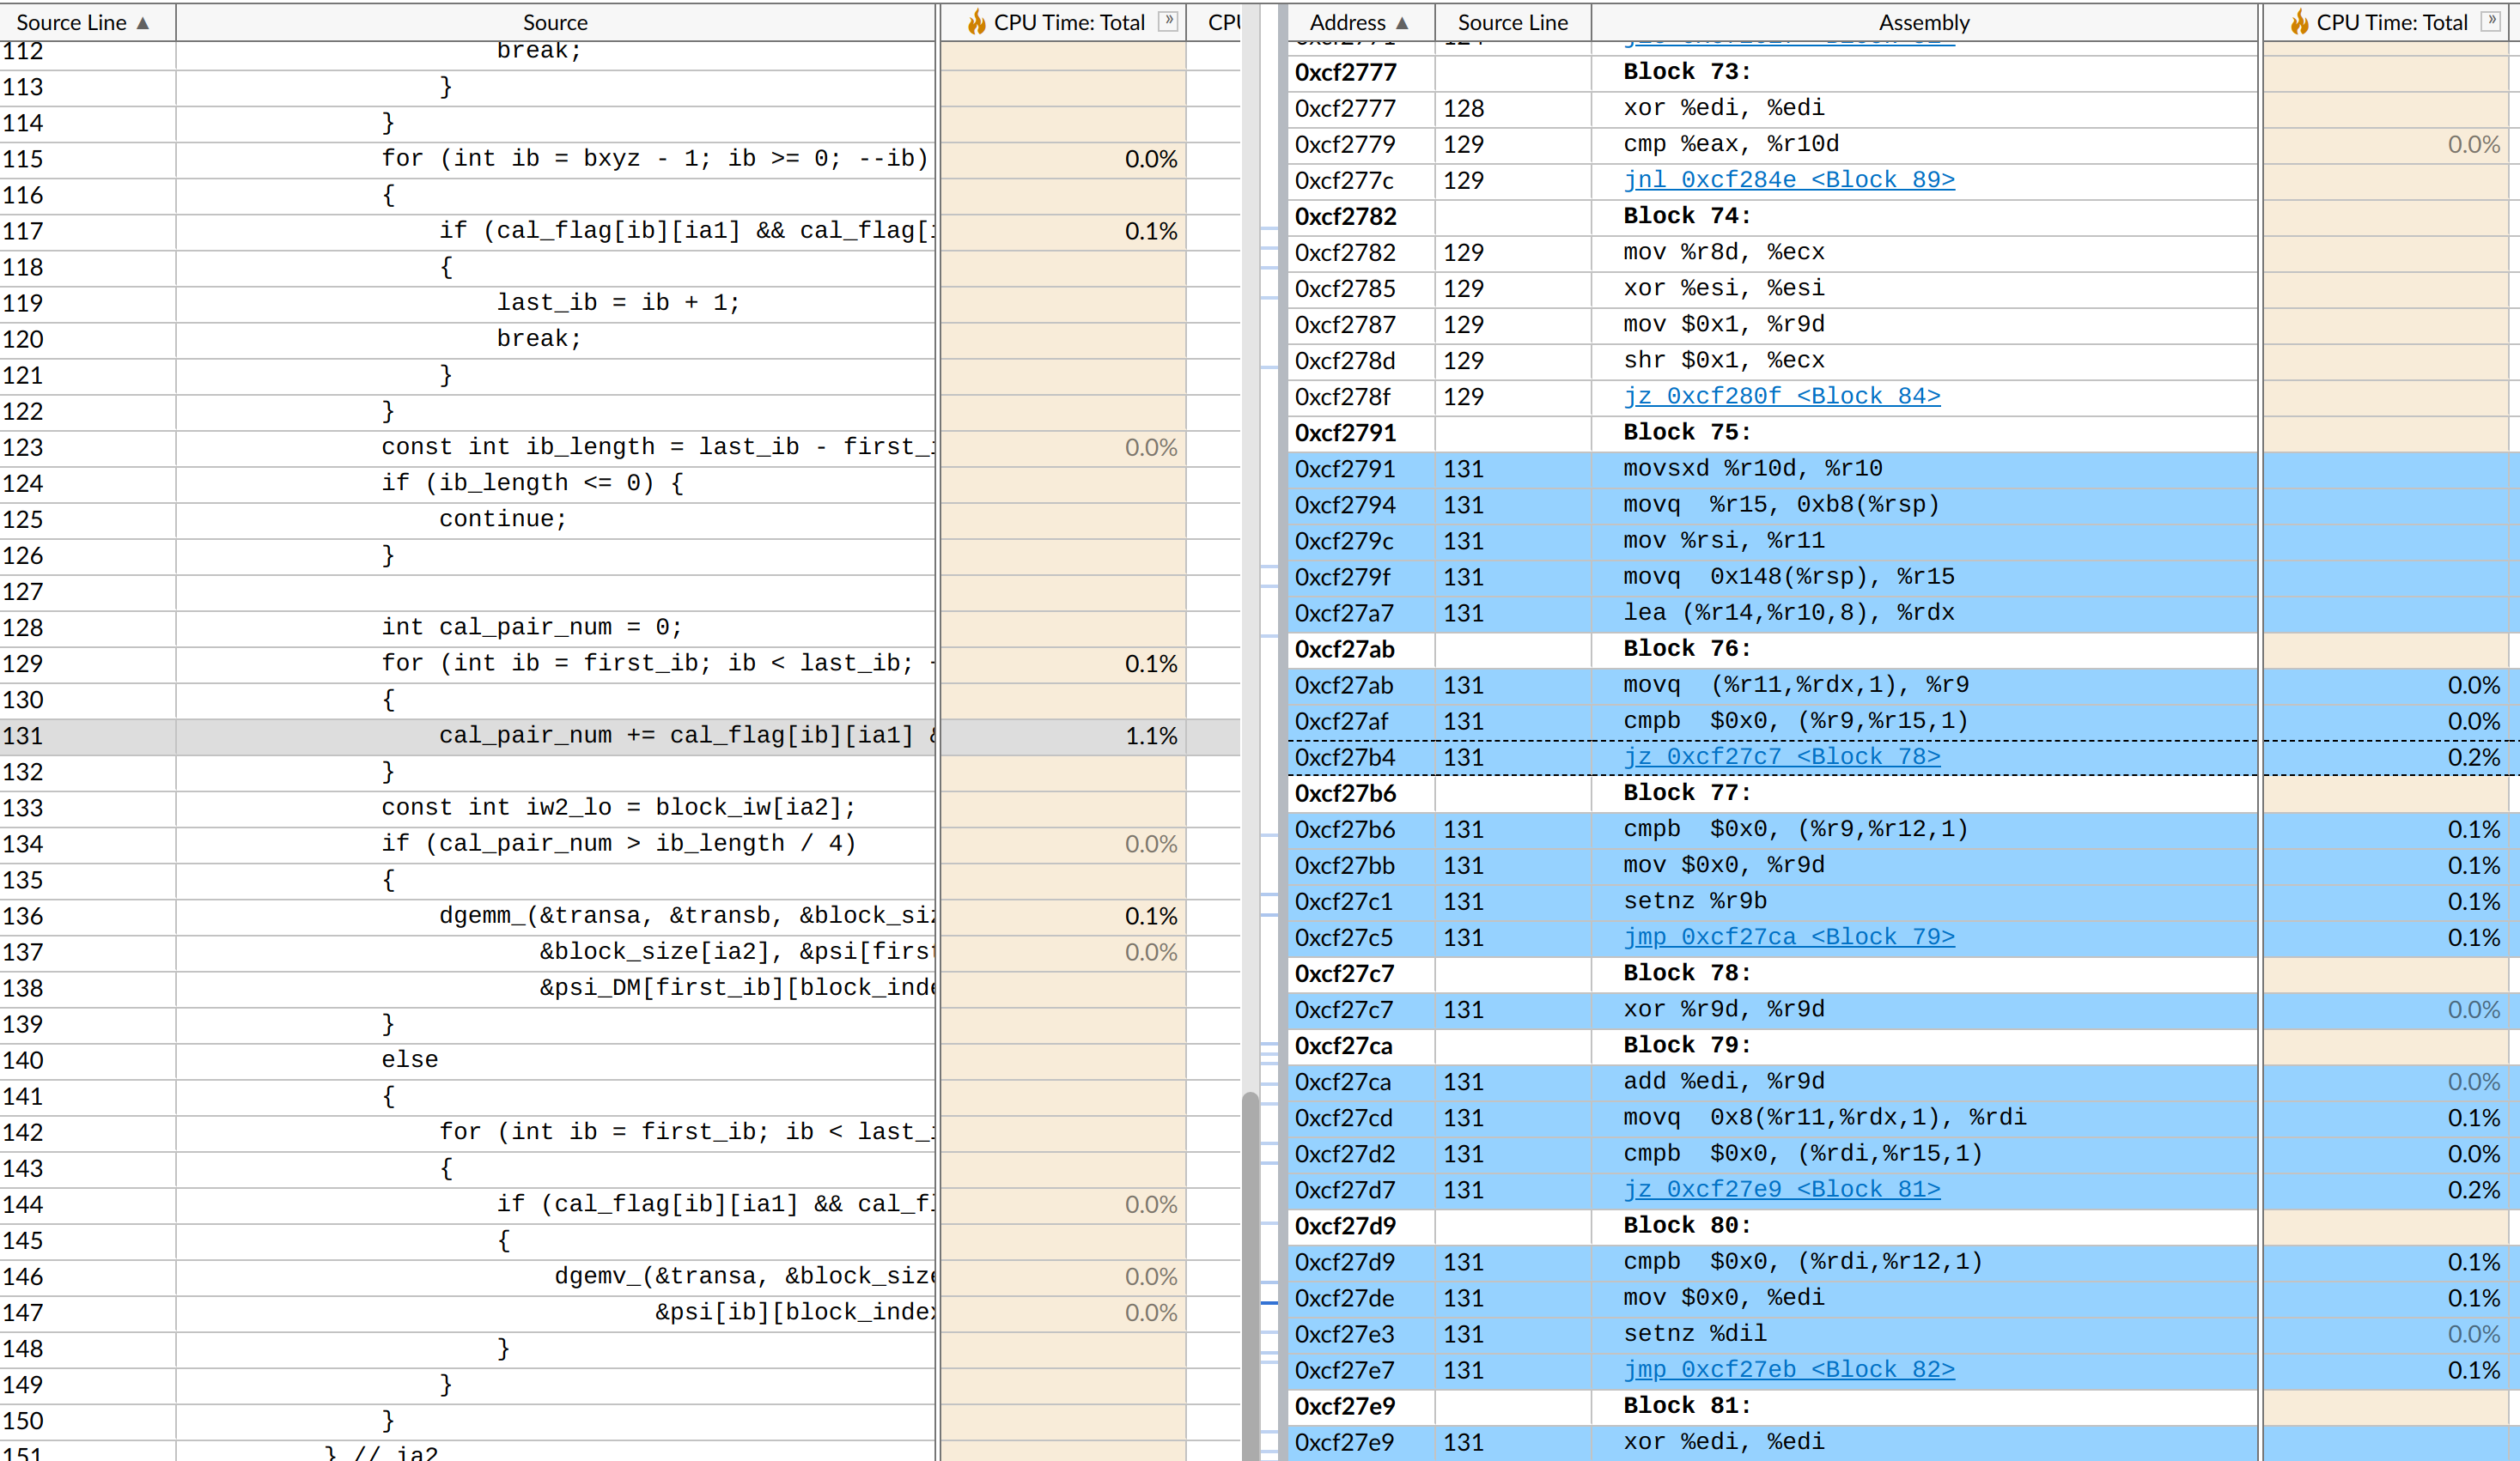2520x1461 pixels.
Task: Follow jmp link to Block 82
Action: tap(1788, 1370)
